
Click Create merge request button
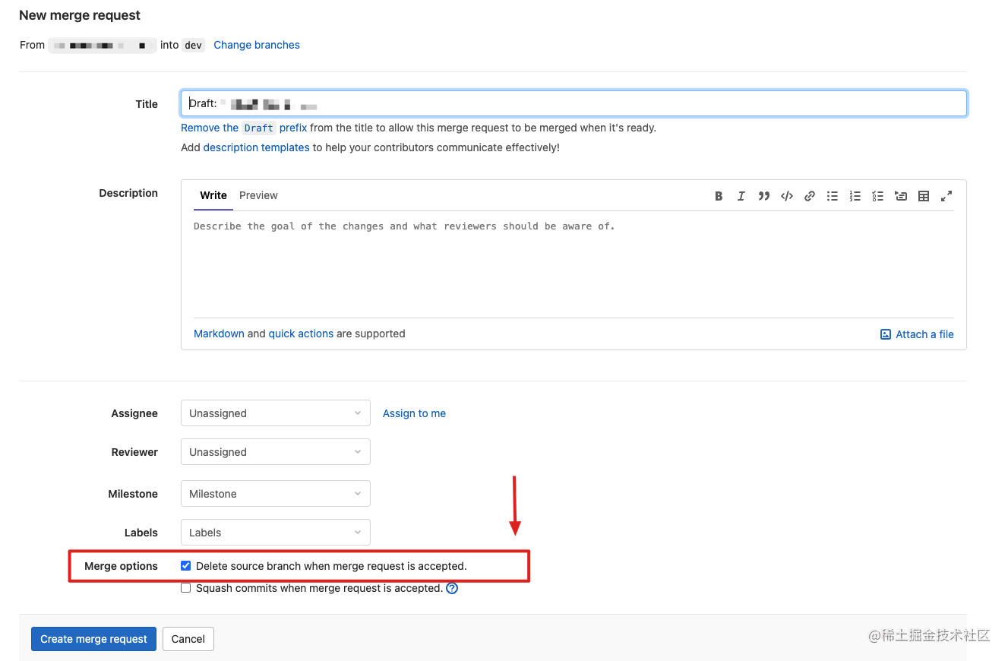93,639
